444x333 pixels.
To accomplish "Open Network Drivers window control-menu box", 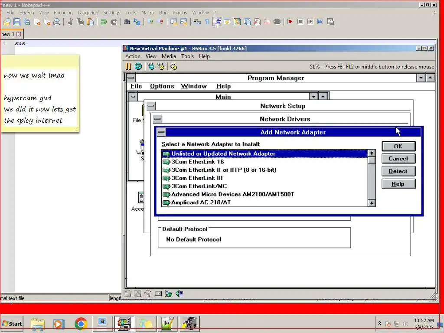I will tap(157, 119).
